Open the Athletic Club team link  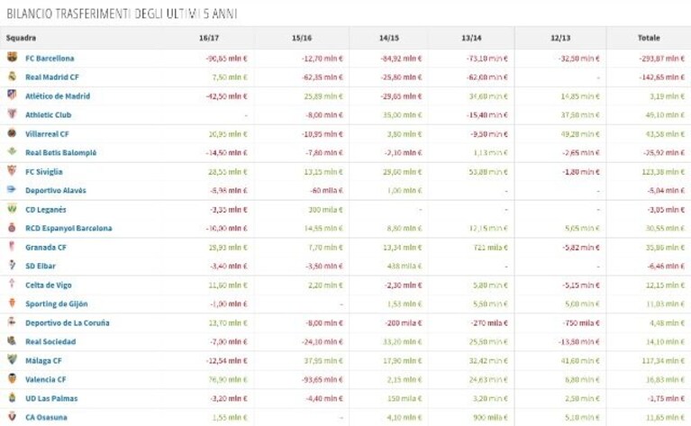click(48, 115)
